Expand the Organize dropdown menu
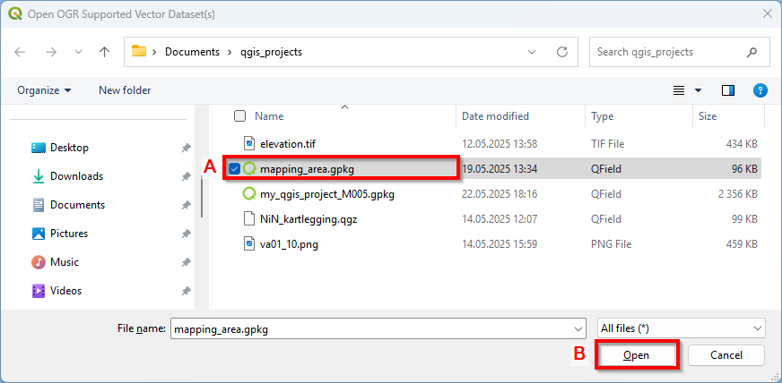Image resolution: width=782 pixels, height=383 pixels. point(44,90)
